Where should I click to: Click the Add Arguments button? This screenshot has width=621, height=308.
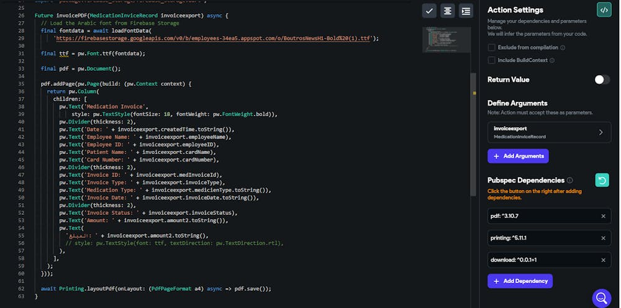518,156
